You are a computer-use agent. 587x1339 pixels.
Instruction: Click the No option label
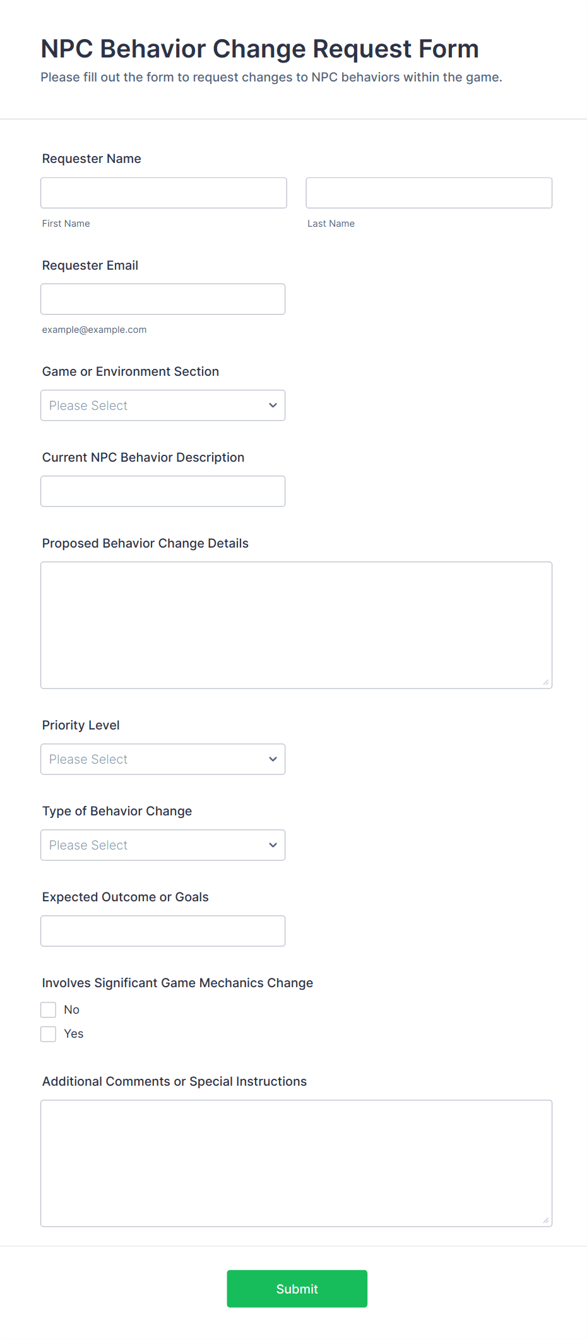pyautogui.click(x=72, y=1010)
